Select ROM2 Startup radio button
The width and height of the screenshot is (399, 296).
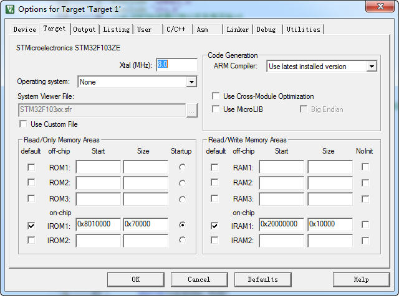pyautogui.click(x=182, y=183)
